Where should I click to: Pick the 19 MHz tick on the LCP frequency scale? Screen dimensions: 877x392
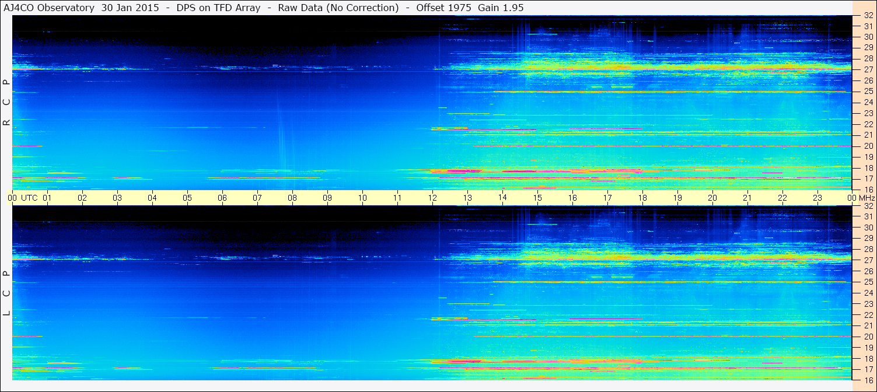(x=868, y=348)
